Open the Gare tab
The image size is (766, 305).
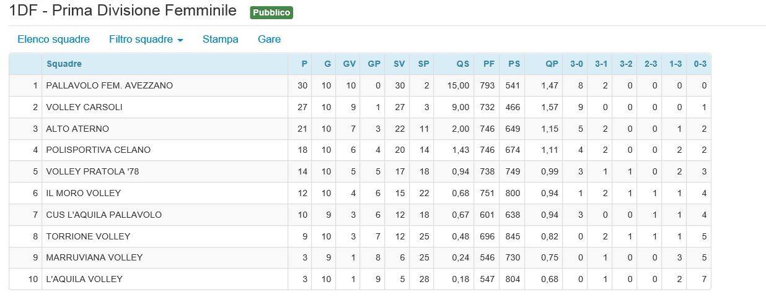coord(269,39)
